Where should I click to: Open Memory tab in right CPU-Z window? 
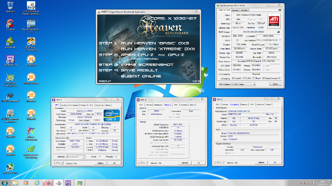click(244, 105)
